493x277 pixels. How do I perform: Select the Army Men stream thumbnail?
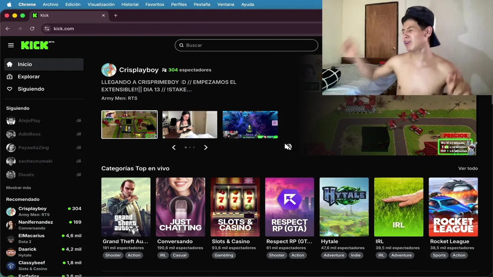pyautogui.click(x=129, y=125)
